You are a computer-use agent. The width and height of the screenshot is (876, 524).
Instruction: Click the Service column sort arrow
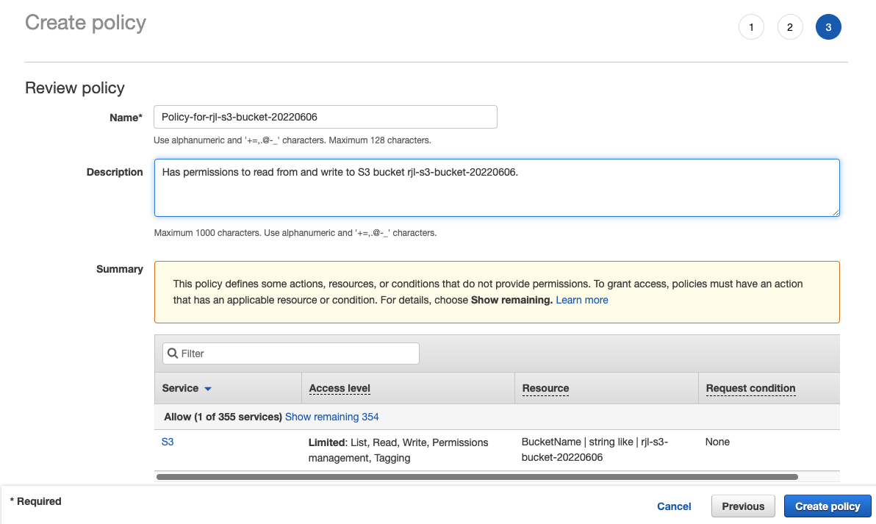tap(208, 389)
